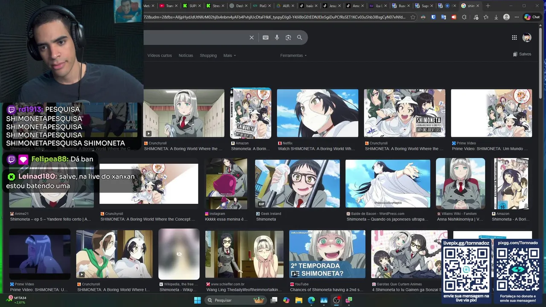Image resolution: width=546 pixels, height=307 pixels.
Task: Open the Instagram Kkkkk essa menina thumbnail
Action: pos(227,183)
